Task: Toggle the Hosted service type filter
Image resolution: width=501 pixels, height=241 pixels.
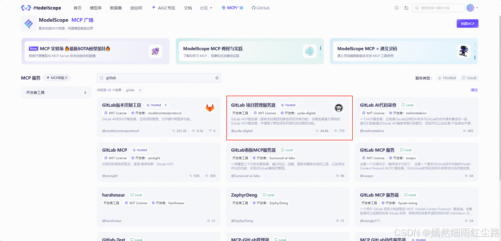Action: pos(447,78)
